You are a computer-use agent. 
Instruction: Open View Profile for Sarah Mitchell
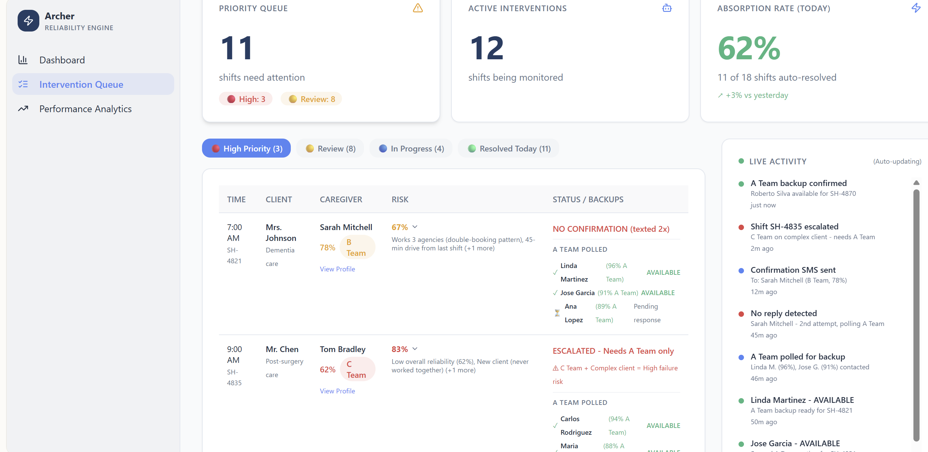[x=337, y=269]
